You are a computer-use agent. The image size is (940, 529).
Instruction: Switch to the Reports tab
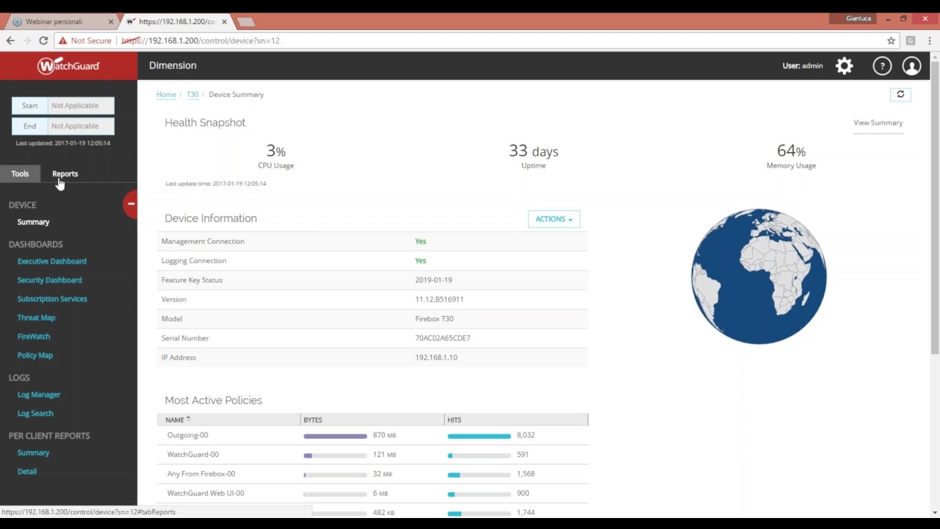[65, 174]
